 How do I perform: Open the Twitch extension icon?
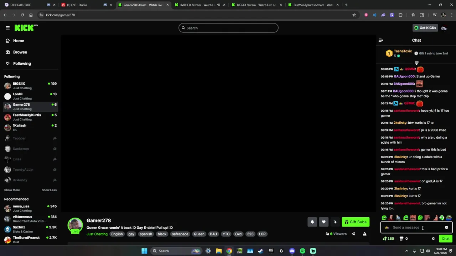[392, 15]
